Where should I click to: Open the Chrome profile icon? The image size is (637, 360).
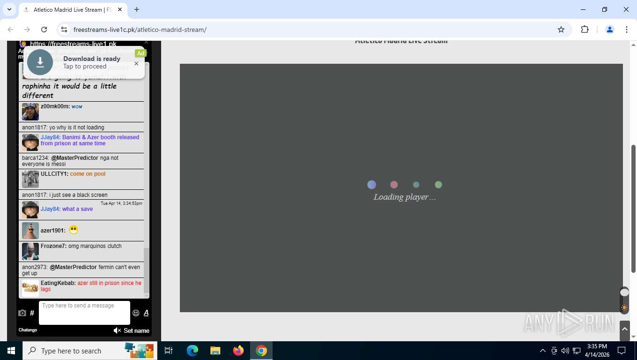610,30
